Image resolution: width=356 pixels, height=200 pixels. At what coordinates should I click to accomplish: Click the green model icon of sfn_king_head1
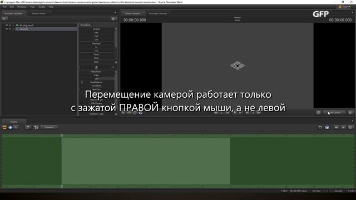[17, 25]
